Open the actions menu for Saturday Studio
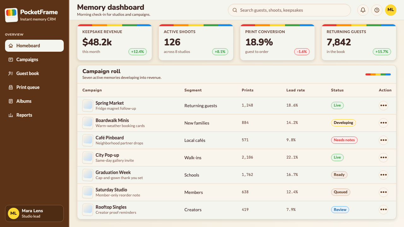Image resolution: width=404 pixels, height=227 pixels. [x=383, y=192]
